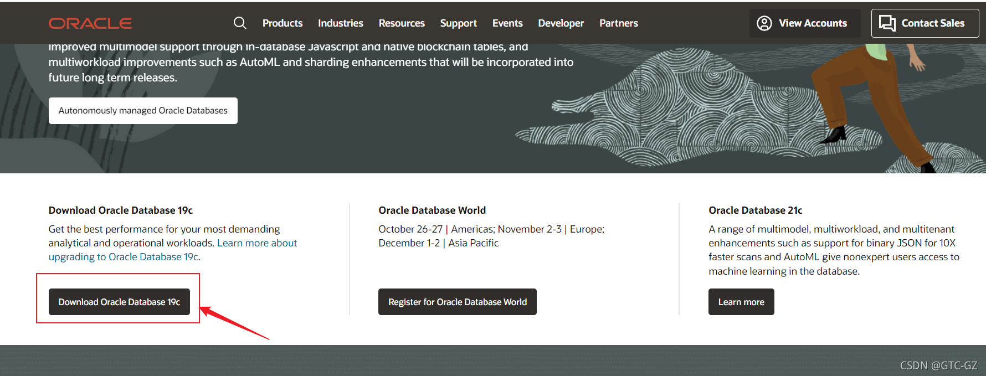Open the Industries menu
The height and width of the screenshot is (376, 986).
coord(341,23)
